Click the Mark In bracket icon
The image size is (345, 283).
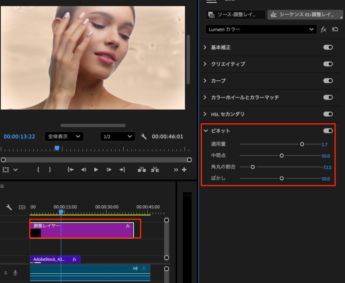click(38, 170)
